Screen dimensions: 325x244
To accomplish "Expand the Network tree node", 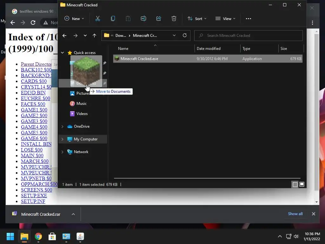I will 63,152.
